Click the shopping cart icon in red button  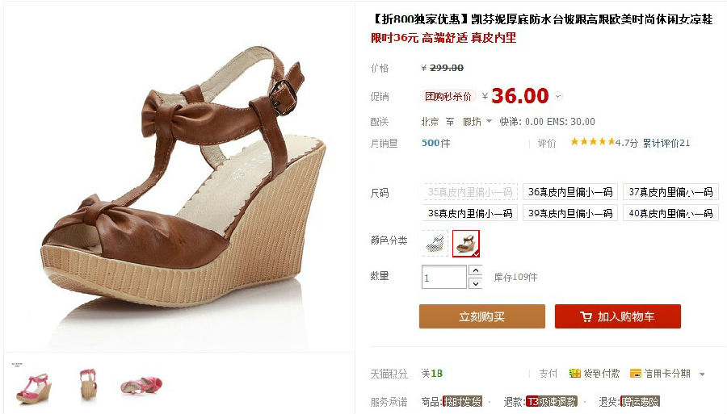[586, 316]
